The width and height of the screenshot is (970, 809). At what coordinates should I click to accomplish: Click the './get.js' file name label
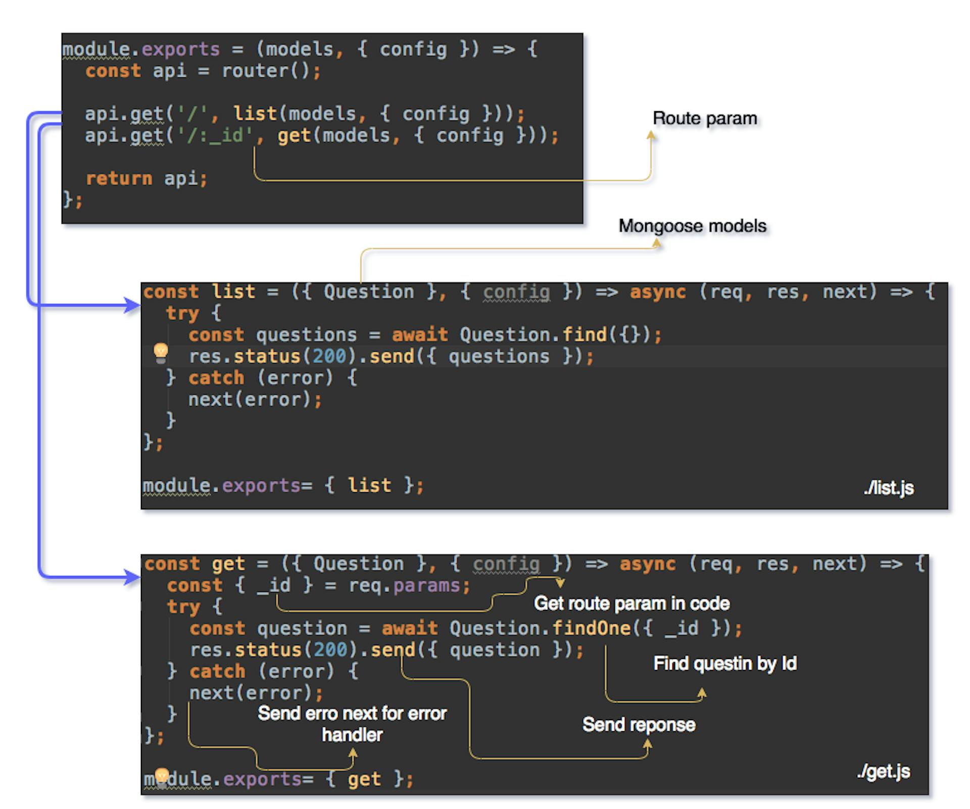click(883, 771)
